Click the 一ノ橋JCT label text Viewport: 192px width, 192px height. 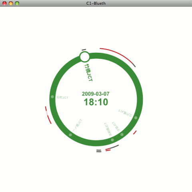click(78, 125)
